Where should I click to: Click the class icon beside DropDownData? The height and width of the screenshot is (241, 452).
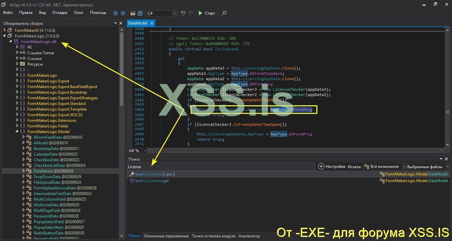point(29,176)
